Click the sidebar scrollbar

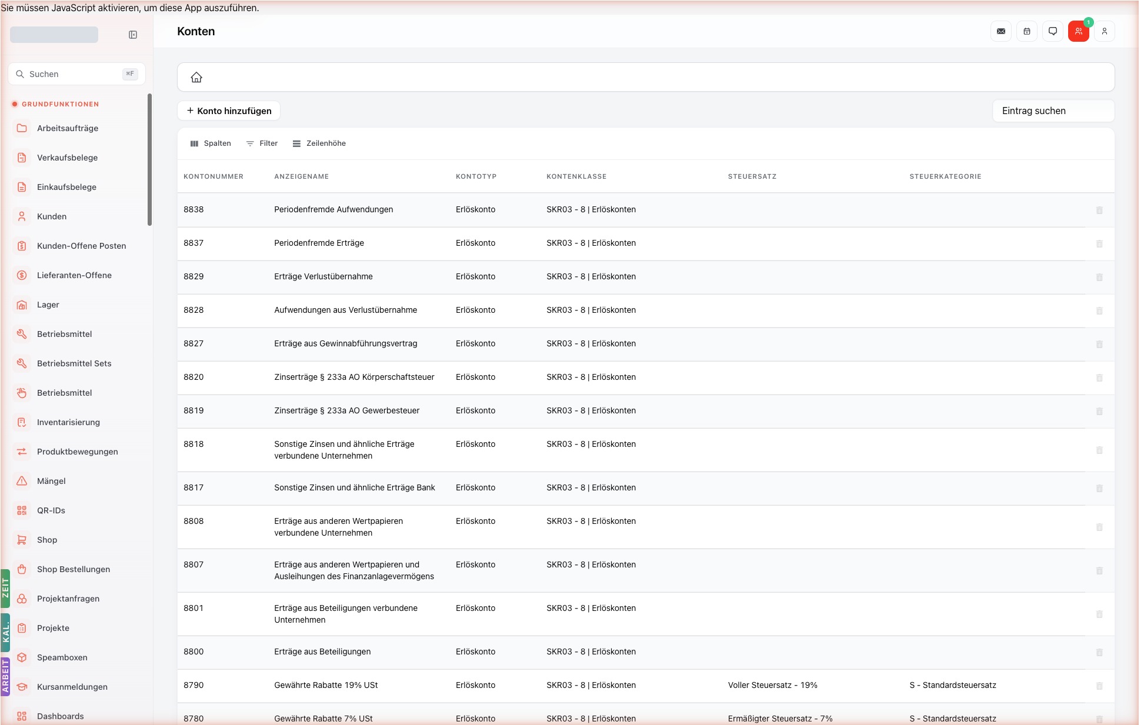149,159
